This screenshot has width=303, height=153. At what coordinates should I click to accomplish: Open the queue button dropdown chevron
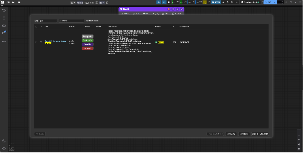click(275, 2)
